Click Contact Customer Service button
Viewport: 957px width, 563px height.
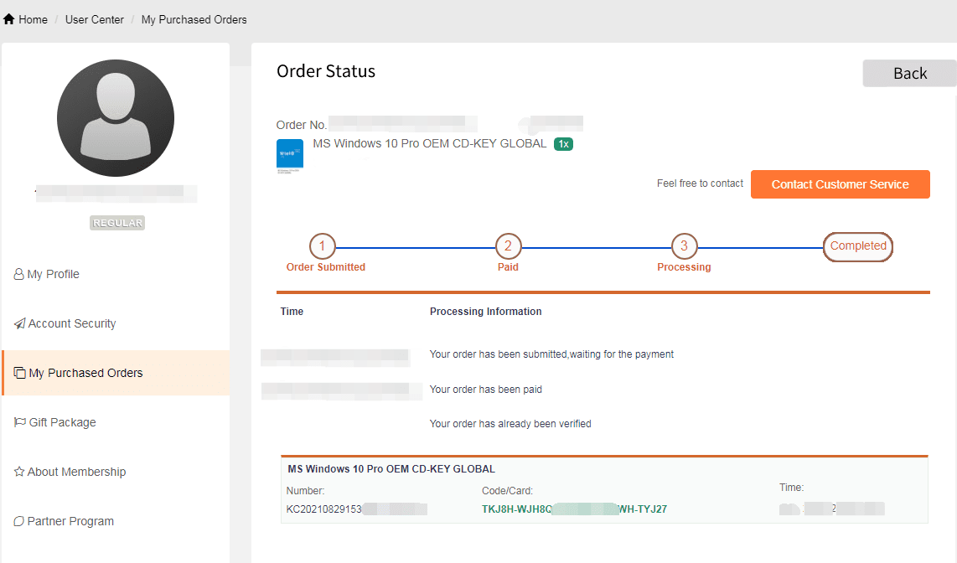pyautogui.click(x=840, y=184)
